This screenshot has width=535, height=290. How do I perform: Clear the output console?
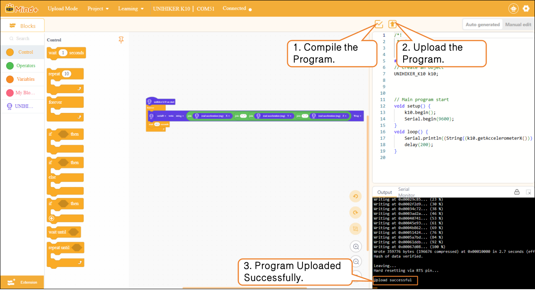pos(528,192)
